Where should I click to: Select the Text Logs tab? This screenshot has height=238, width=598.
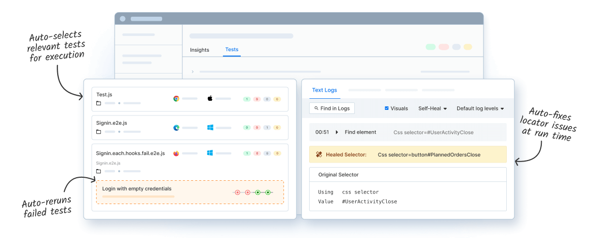click(x=324, y=90)
